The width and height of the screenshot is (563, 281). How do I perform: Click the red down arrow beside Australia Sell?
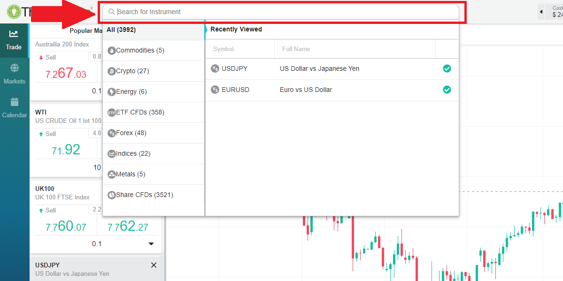pyautogui.click(x=41, y=58)
